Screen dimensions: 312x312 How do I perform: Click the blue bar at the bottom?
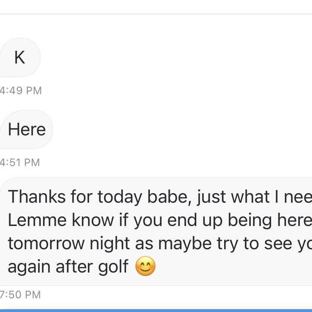coord(156,310)
